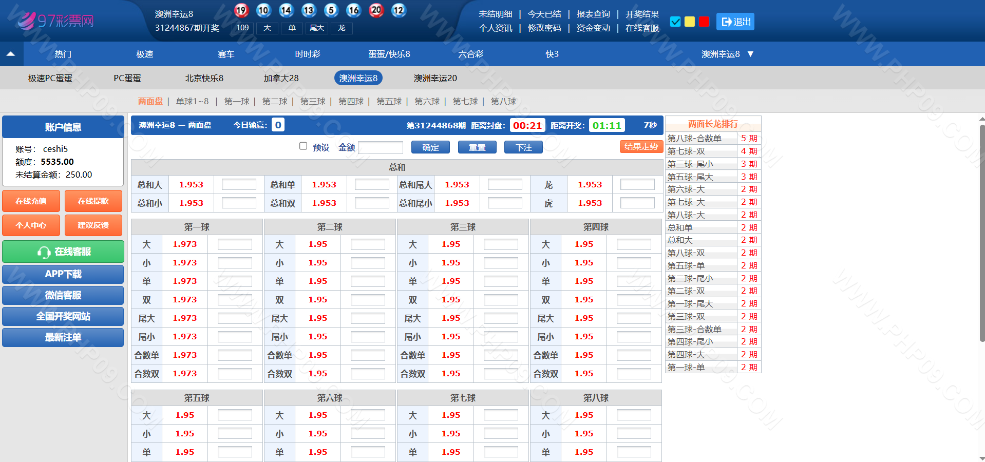Enable the 预设 preset checkbox
This screenshot has width=985, height=462.
click(303, 146)
